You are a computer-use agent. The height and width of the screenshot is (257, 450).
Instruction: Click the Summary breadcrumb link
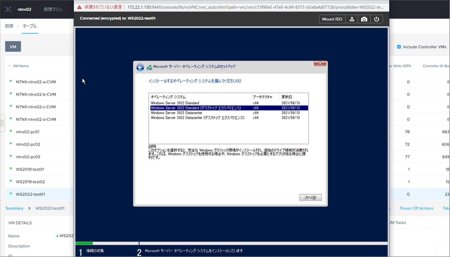click(x=14, y=208)
